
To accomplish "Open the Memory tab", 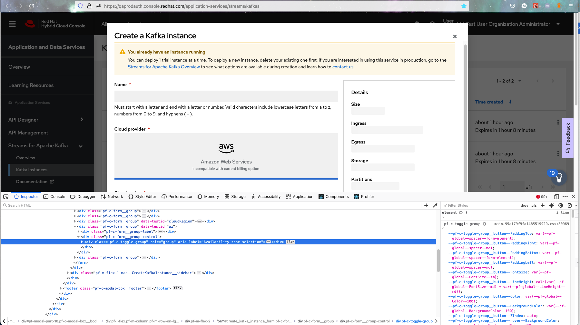I will click(x=208, y=197).
